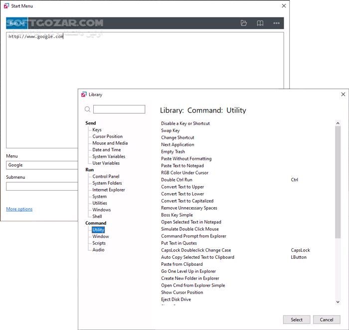349x330 pixels.
Task: Select Keys under the Send category
Action: [97, 130]
